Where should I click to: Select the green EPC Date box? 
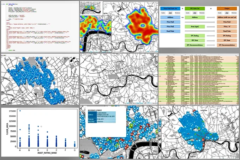195,41
